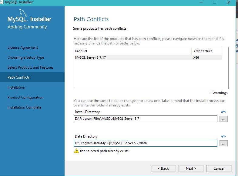Click the Architecture column header

[206, 51]
